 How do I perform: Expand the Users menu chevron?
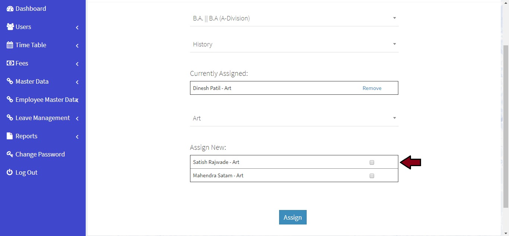coord(77,28)
